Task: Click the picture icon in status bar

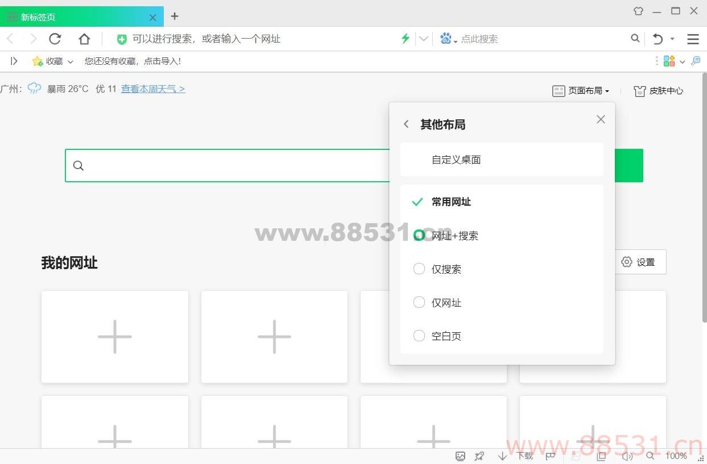Action: coord(461,456)
